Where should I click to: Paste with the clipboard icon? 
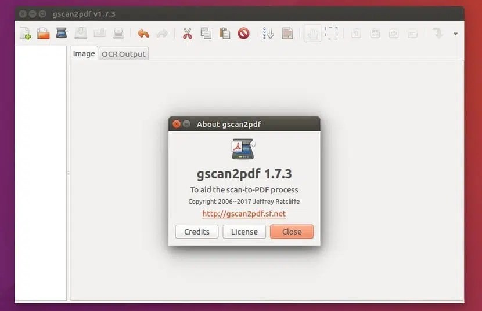225,34
